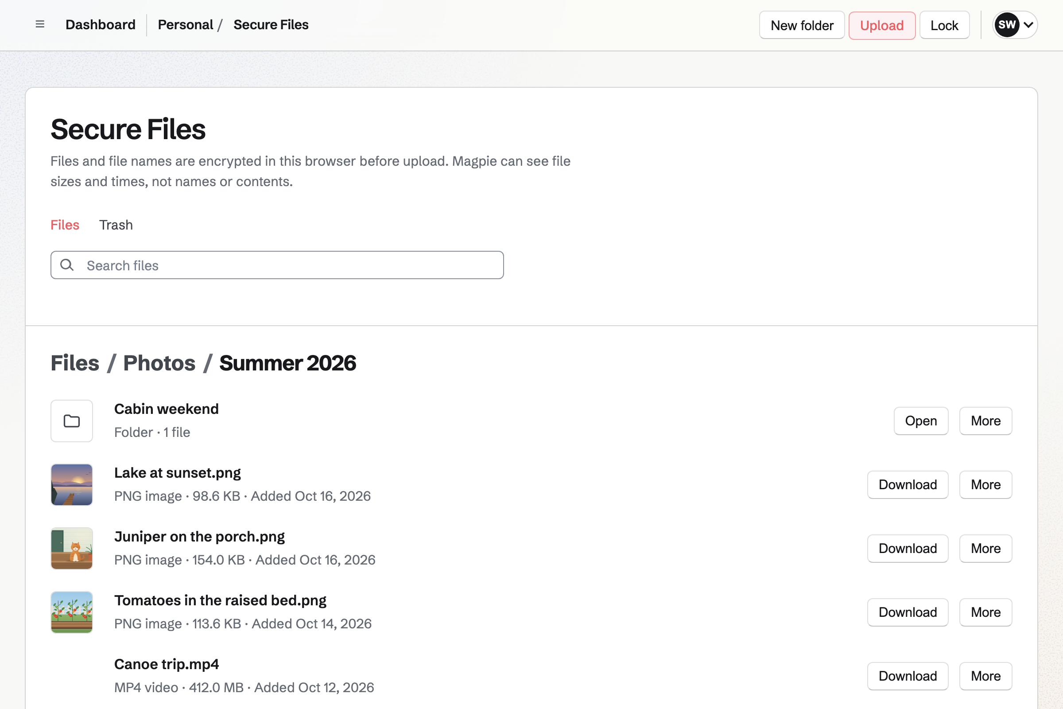Focus the Search files input
Viewport: 1063px width, 709px height.
(277, 265)
